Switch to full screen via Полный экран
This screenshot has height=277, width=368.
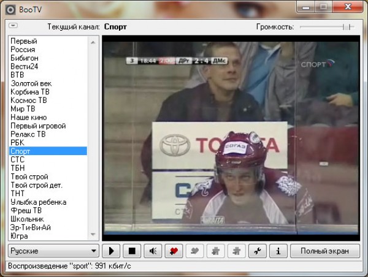pyautogui.click(x=325, y=251)
